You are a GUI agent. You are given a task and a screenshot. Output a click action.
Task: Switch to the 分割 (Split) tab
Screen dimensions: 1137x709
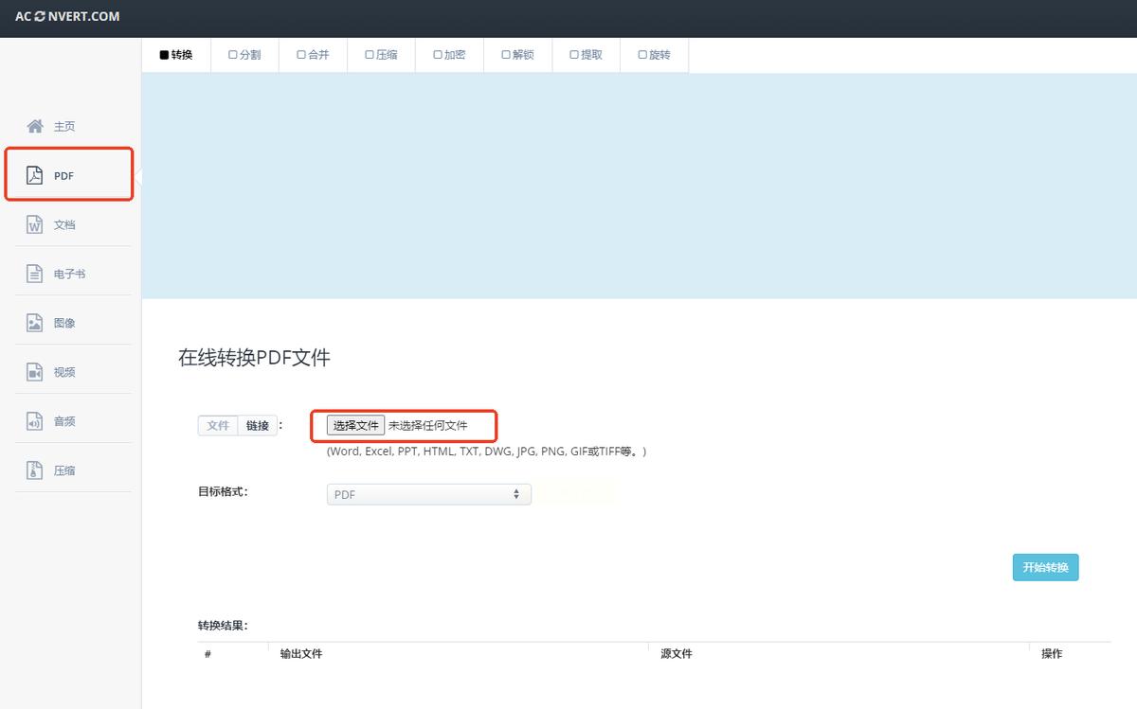click(x=244, y=54)
